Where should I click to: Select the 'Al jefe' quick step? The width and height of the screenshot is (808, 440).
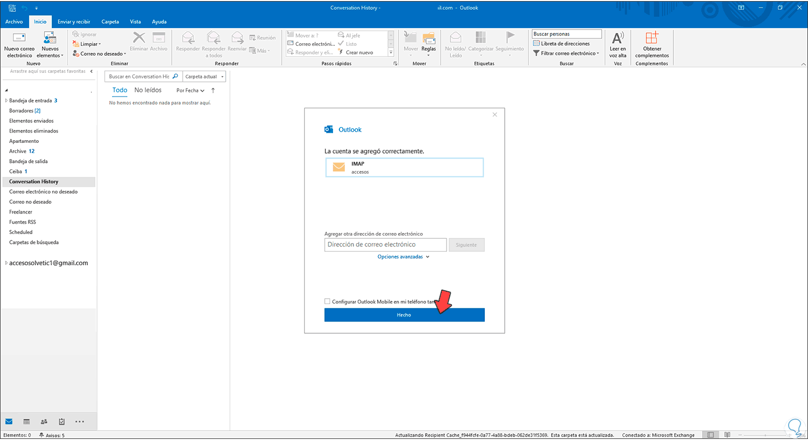tap(349, 36)
